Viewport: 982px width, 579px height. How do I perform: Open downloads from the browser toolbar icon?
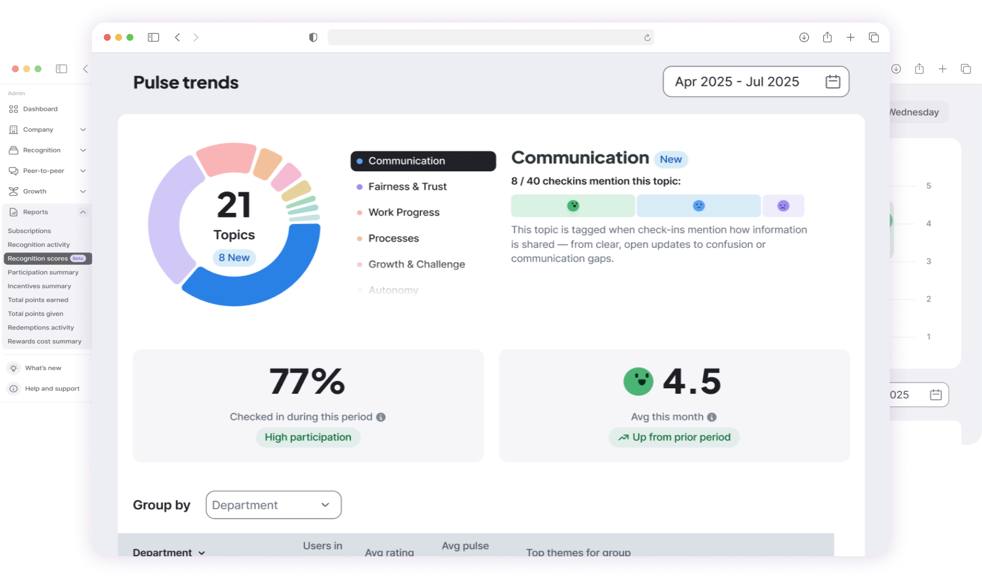click(804, 38)
